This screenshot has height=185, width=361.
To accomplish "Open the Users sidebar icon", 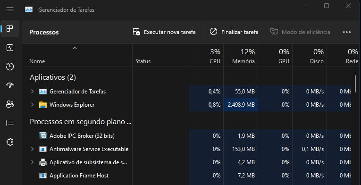I will (10, 104).
